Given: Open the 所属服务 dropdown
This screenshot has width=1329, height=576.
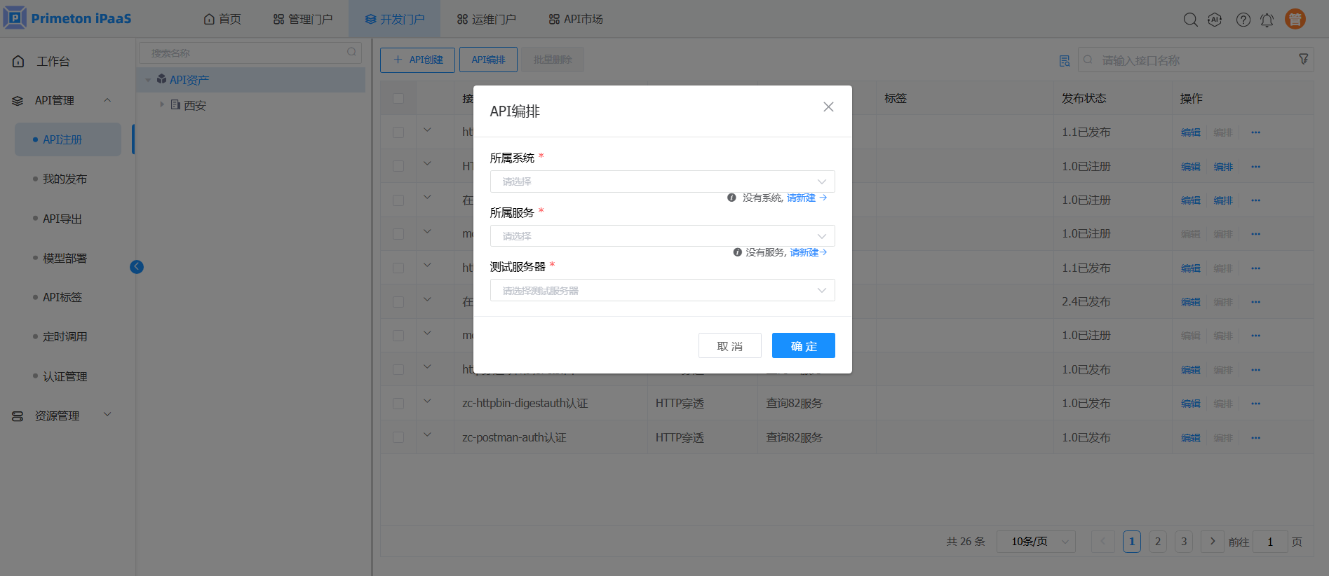Looking at the screenshot, I should pyautogui.click(x=662, y=236).
